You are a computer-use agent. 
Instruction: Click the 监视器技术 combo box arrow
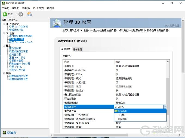pyautogui.click(x=165, y=107)
